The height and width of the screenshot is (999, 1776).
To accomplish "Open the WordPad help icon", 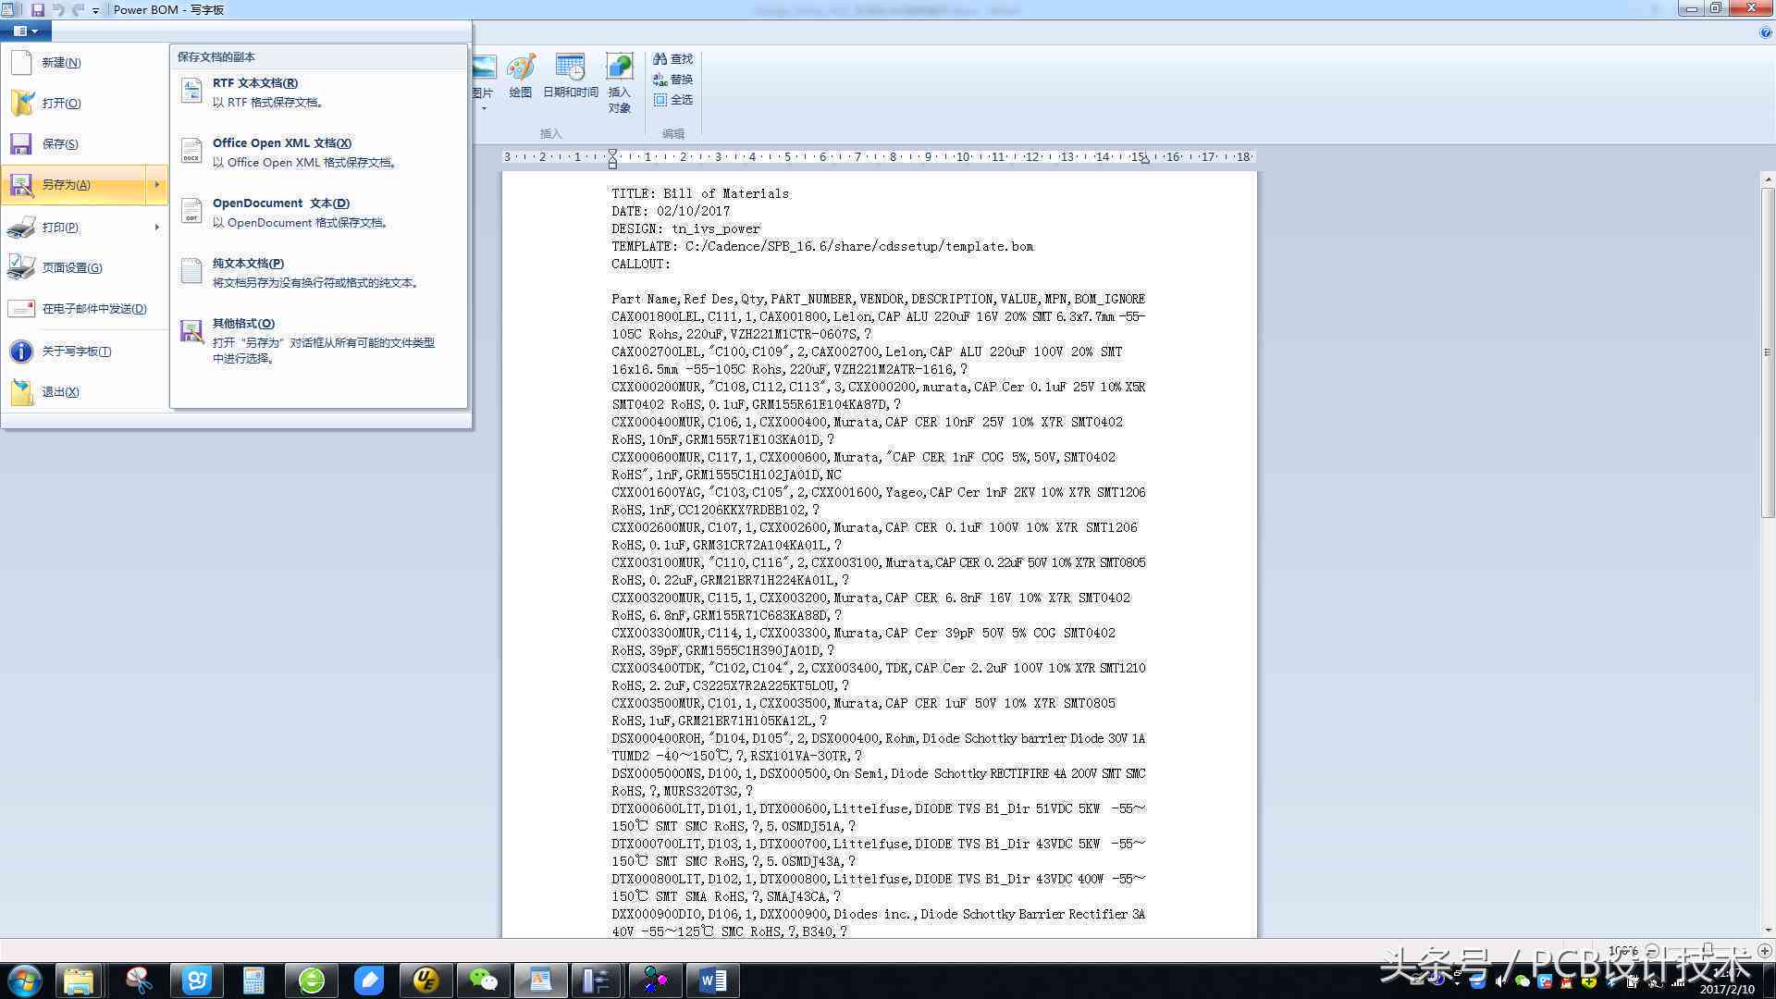I will [x=1765, y=32].
